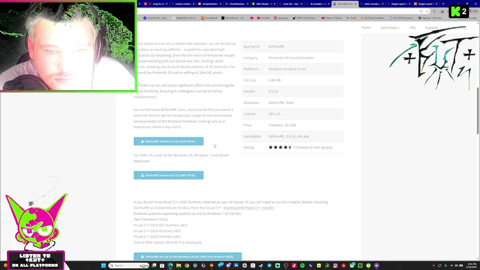This screenshot has height=270, width=480.
Task: Open Microsoft Edge from the taskbar
Action: click(170, 265)
